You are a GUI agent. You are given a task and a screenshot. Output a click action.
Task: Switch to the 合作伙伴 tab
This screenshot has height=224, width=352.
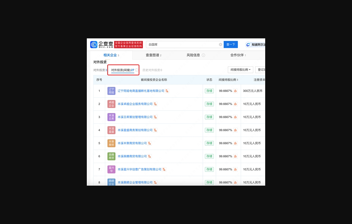237,55
